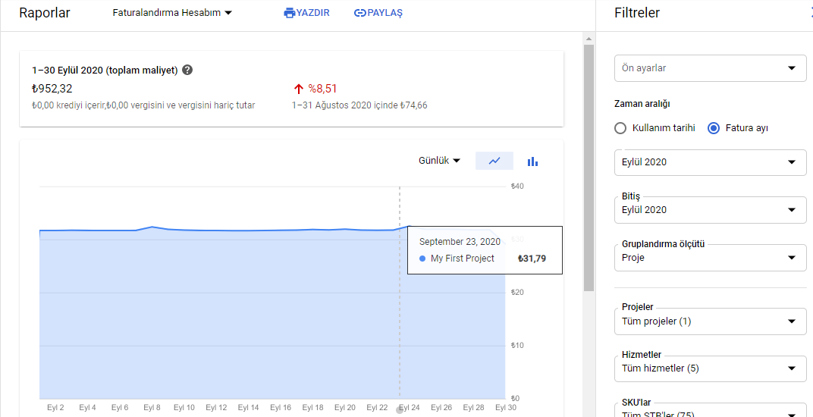
Task: Select the Fatura ayı radio button
Action: point(714,128)
